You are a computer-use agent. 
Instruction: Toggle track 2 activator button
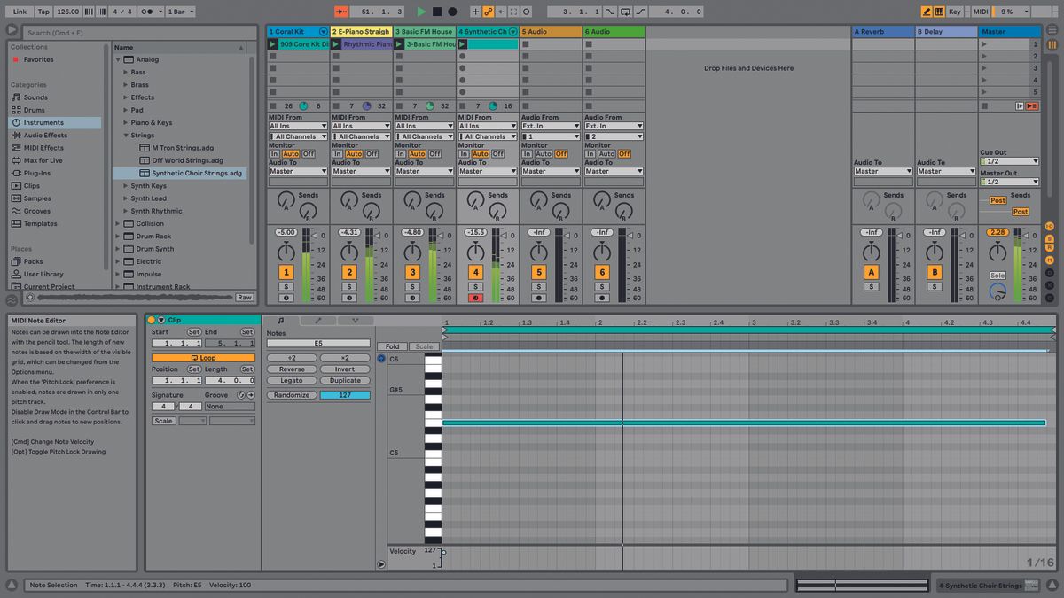pyautogui.click(x=349, y=272)
